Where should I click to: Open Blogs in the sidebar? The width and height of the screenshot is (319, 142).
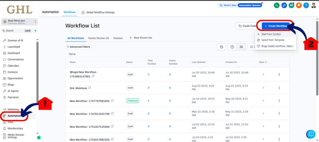pyautogui.click(x=9, y=84)
